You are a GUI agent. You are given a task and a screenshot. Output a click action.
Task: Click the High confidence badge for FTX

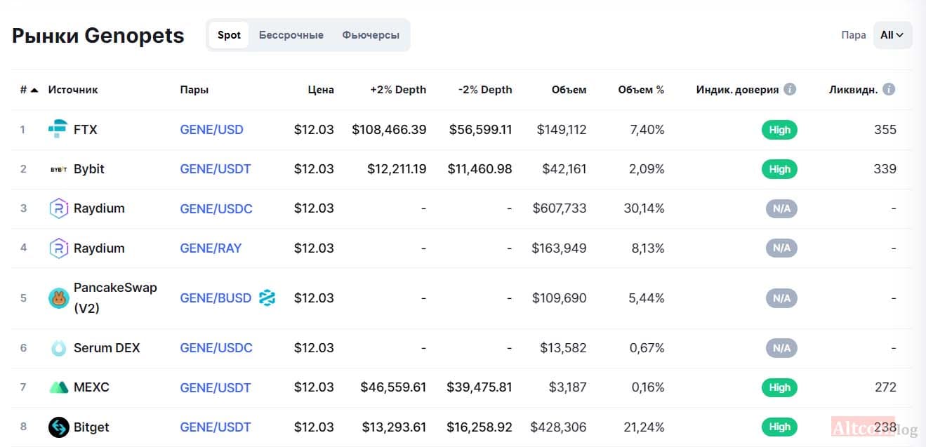coord(779,130)
